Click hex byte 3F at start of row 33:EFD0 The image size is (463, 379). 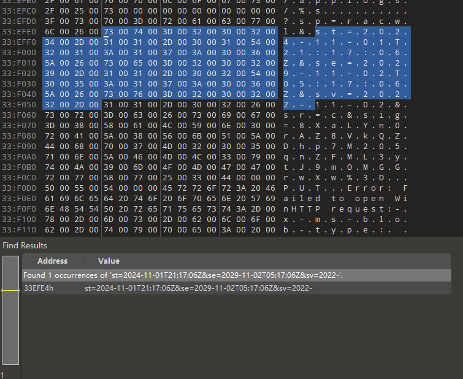tap(50, 21)
